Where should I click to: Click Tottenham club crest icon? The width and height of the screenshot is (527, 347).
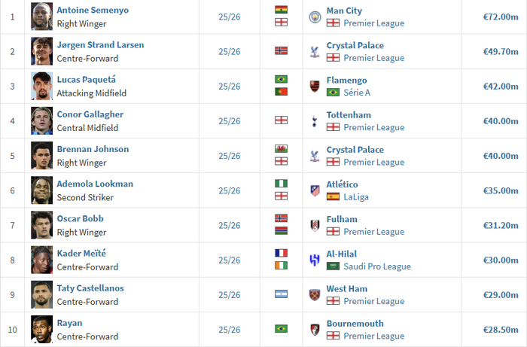pyautogui.click(x=315, y=120)
